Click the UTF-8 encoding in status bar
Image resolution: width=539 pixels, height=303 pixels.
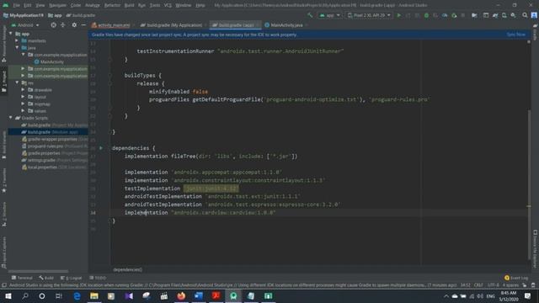click(x=493, y=285)
